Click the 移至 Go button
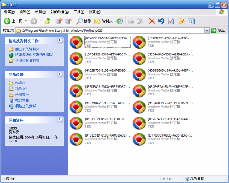 218,30
